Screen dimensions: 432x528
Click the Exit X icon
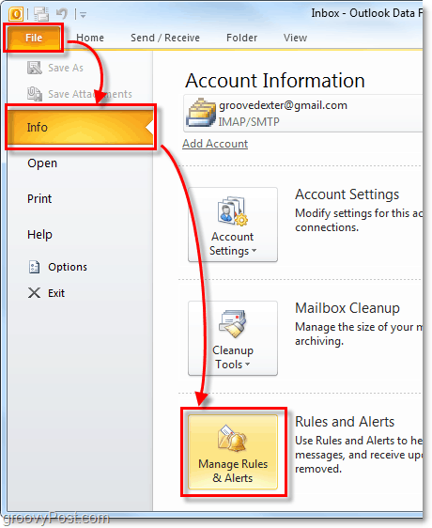[34, 293]
